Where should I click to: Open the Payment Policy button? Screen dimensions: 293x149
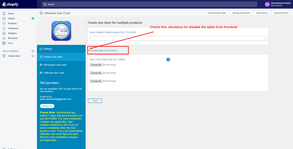coord(281,13)
